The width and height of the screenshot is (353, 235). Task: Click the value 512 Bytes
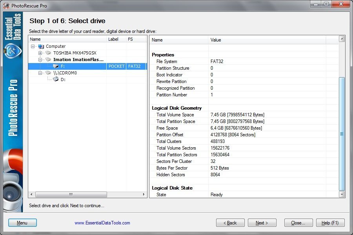pyautogui.click(x=220, y=168)
